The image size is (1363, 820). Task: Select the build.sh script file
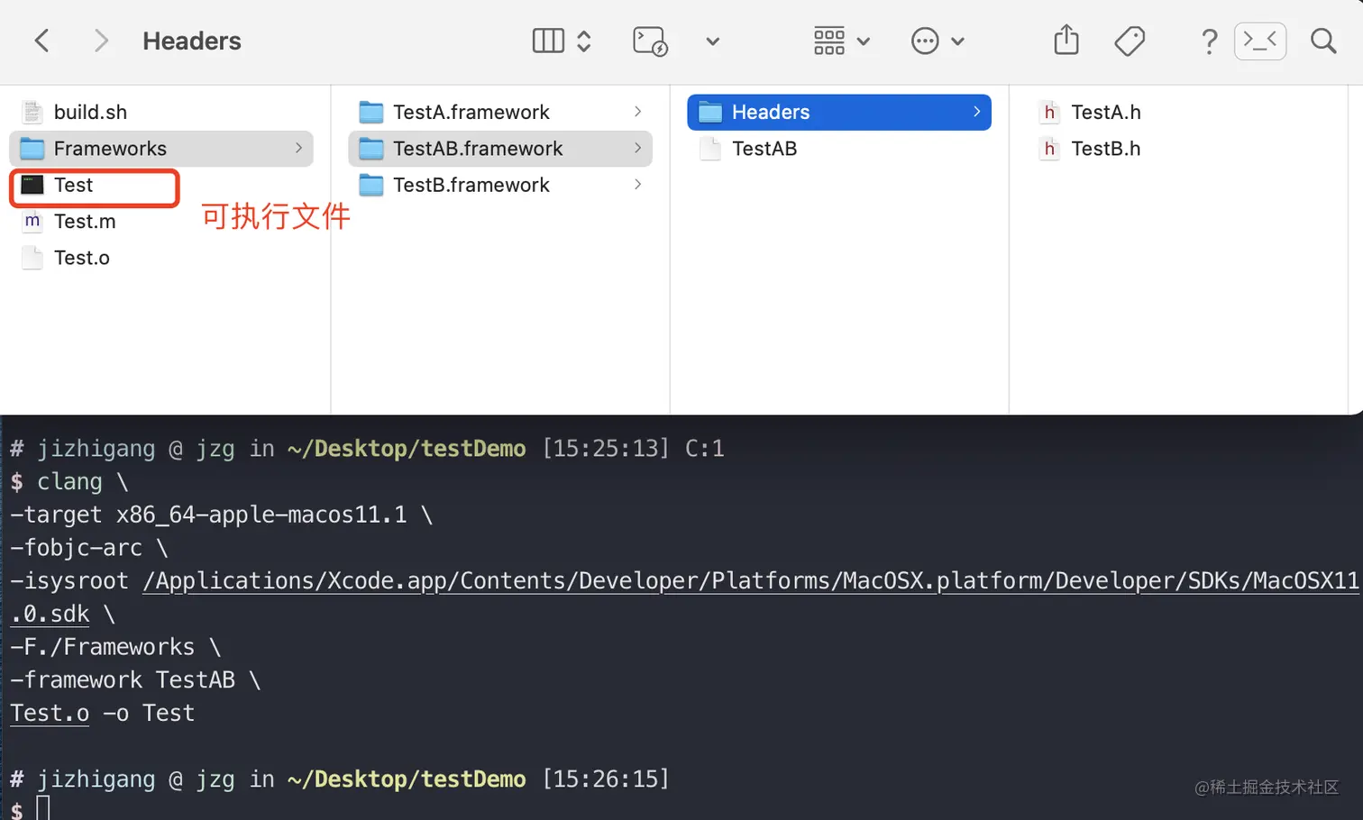click(x=90, y=113)
